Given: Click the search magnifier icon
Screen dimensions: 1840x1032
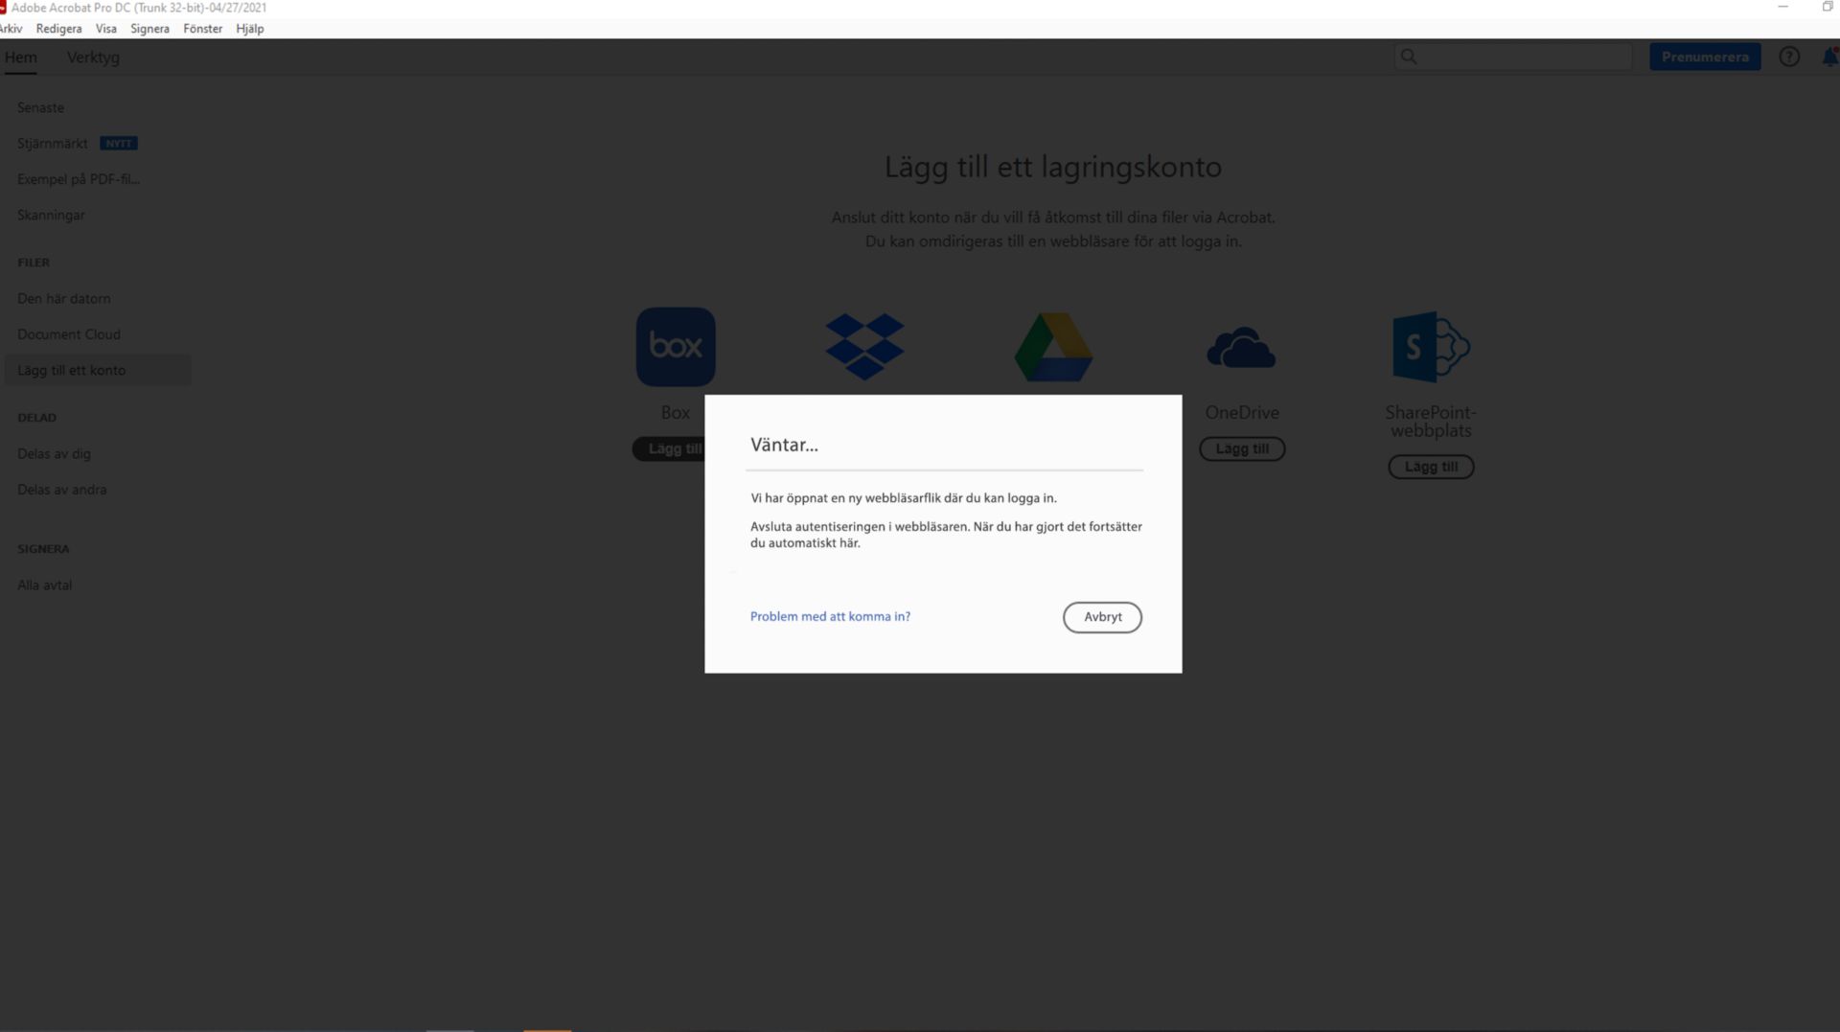Looking at the screenshot, I should tap(1408, 57).
